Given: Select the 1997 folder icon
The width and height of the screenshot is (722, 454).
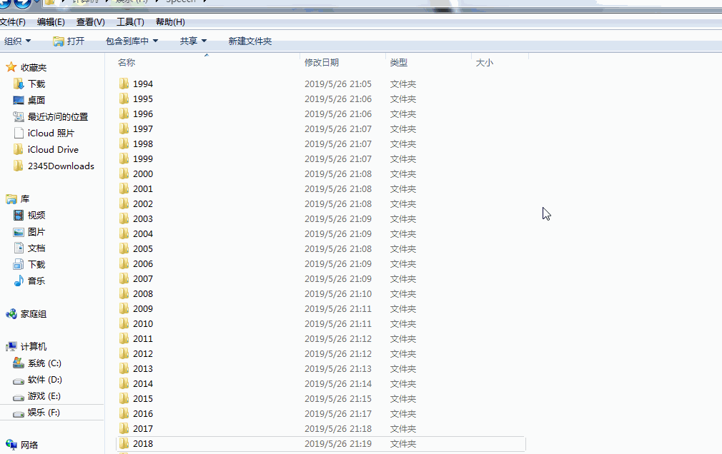Looking at the screenshot, I should click(124, 128).
